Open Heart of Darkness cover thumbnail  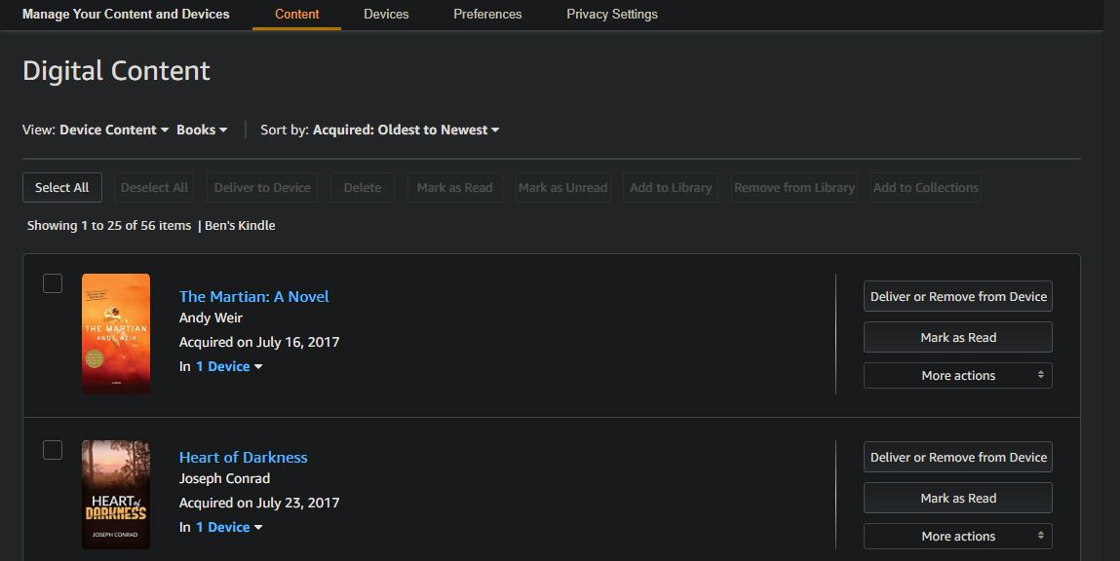[x=116, y=495]
